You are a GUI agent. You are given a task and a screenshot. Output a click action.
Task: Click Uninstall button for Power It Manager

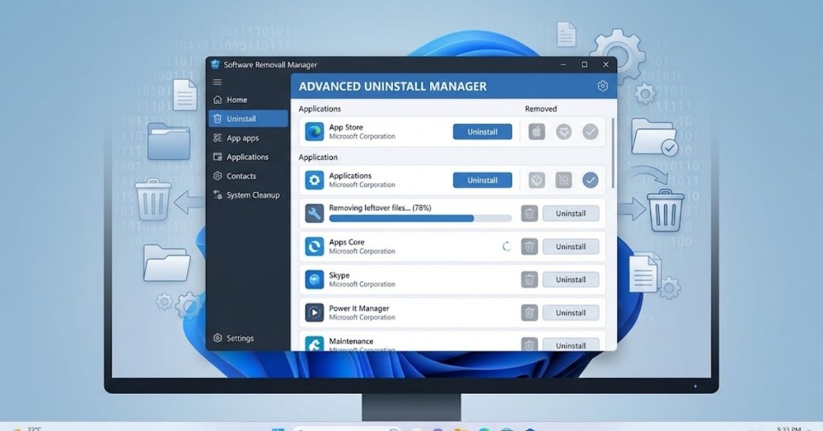point(571,312)
